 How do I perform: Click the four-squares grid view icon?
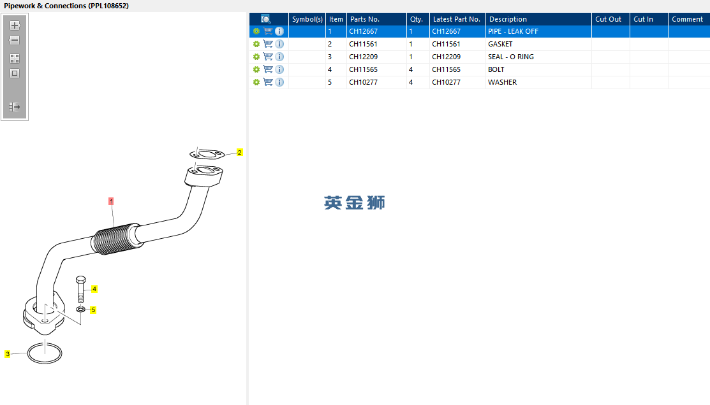click(x=15, y=59)
